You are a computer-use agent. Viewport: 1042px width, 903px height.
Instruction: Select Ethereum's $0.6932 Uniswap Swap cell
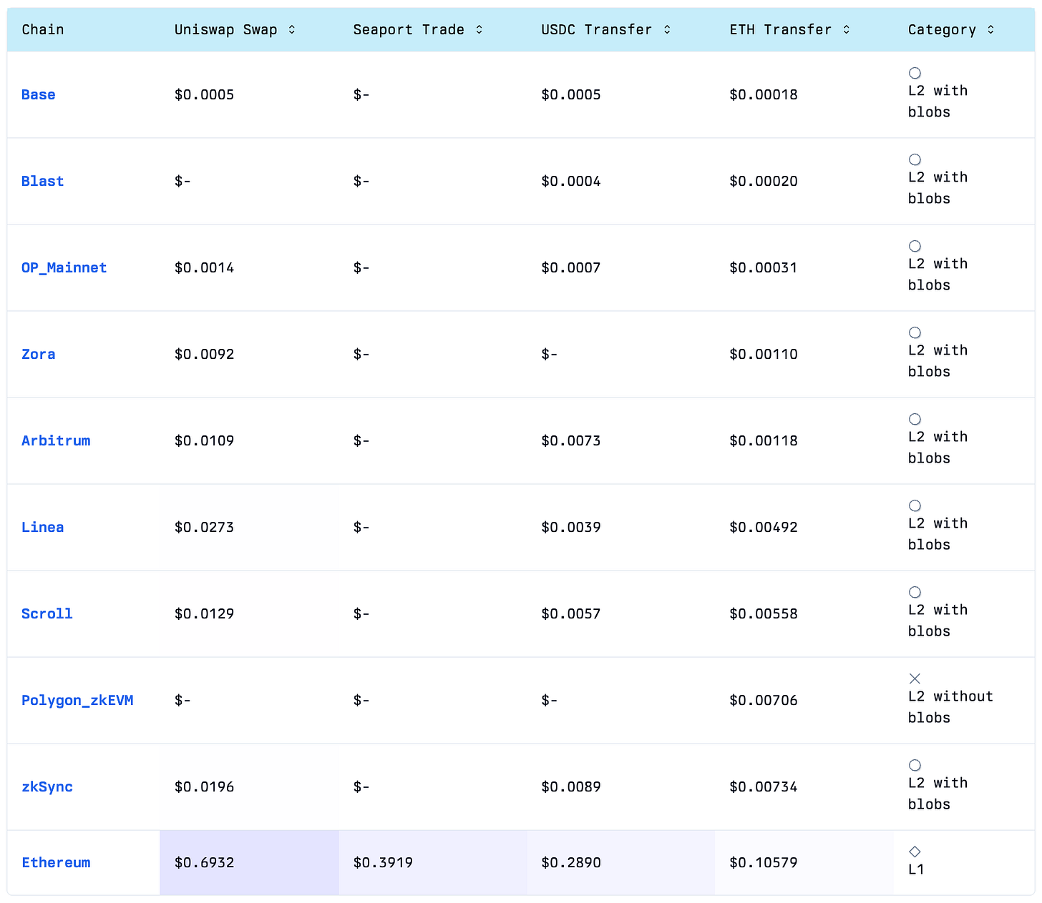[249, 862]
